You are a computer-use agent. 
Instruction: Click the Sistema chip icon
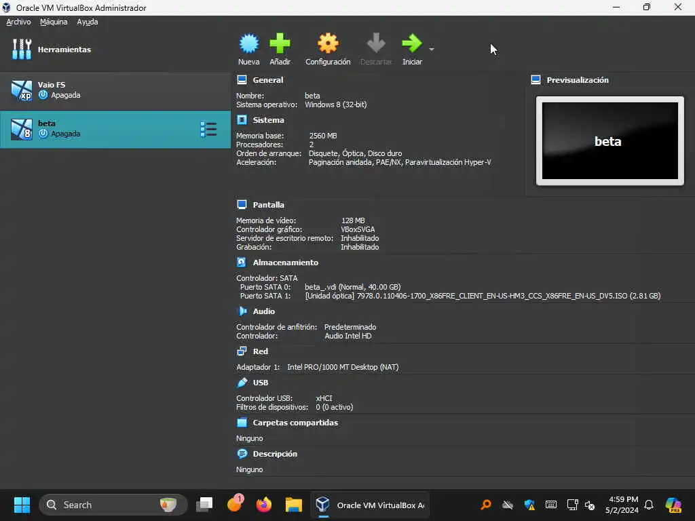click(242, 119)
